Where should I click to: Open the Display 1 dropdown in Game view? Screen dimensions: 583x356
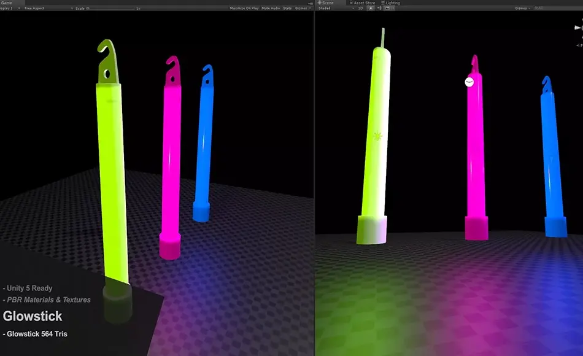(x=9, y=8)
